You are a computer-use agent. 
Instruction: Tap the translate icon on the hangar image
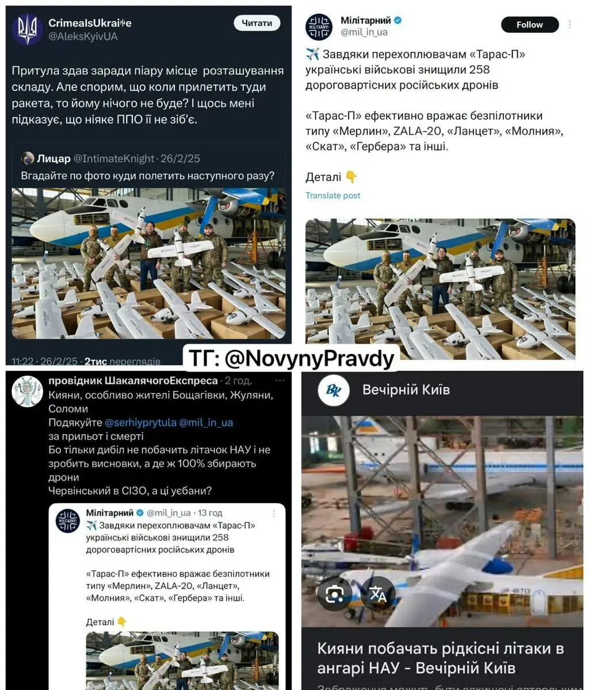tap(378, 593)
